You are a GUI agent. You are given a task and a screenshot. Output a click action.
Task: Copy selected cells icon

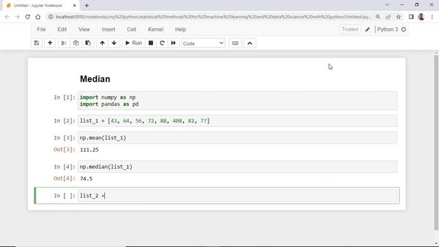pyautogui.click(x=76, y=43)
